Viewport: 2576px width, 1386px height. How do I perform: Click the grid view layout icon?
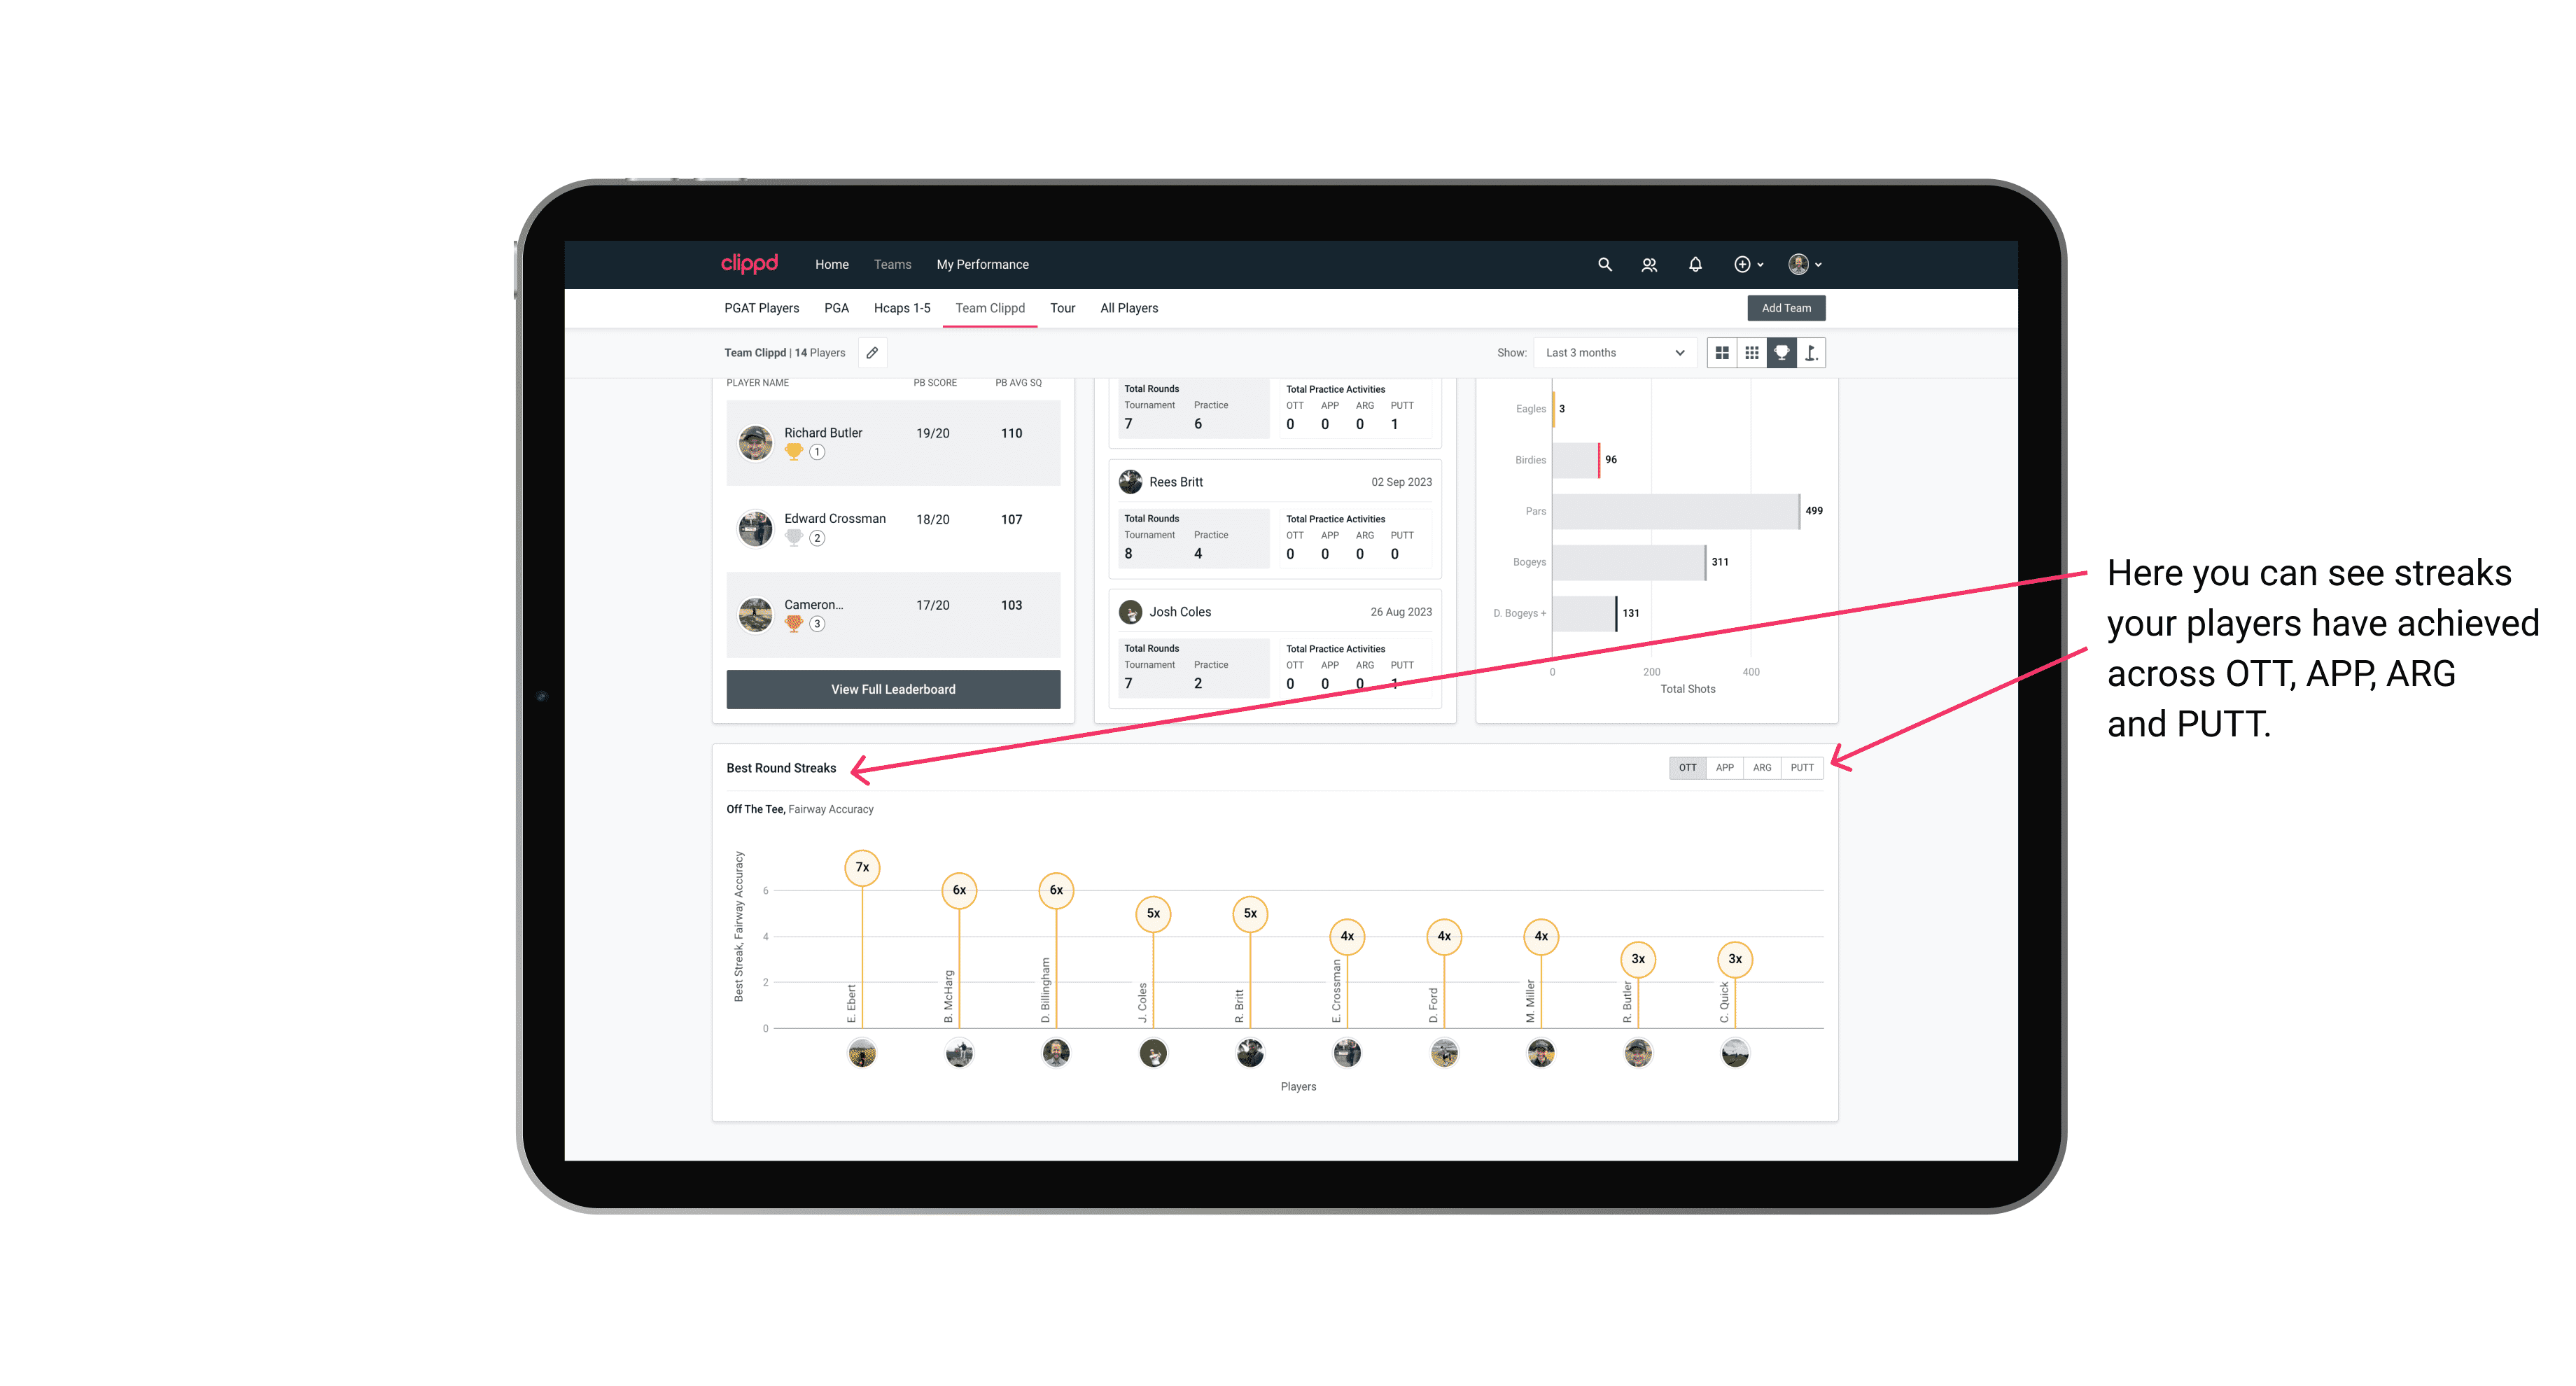1721,353
